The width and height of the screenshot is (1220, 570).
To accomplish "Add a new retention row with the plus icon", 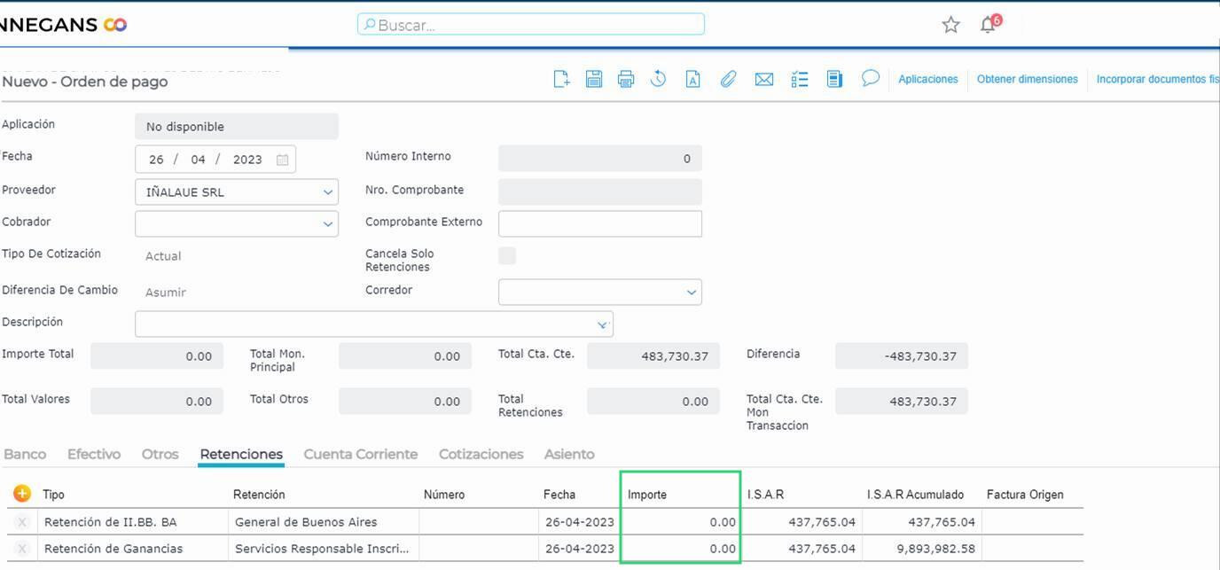I will coord(22,494).
